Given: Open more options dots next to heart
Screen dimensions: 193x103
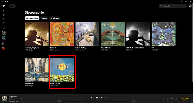Looking at the screenshot, I should (24, 99).
